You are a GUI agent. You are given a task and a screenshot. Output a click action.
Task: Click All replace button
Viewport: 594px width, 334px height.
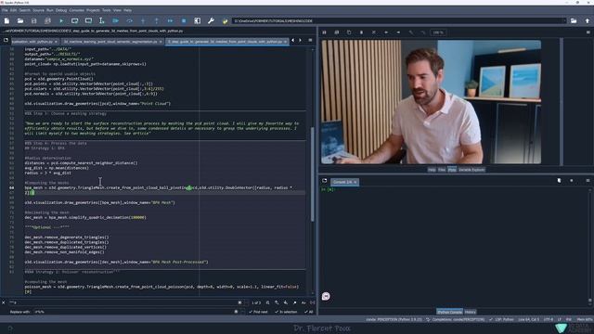tap(309, 312)
